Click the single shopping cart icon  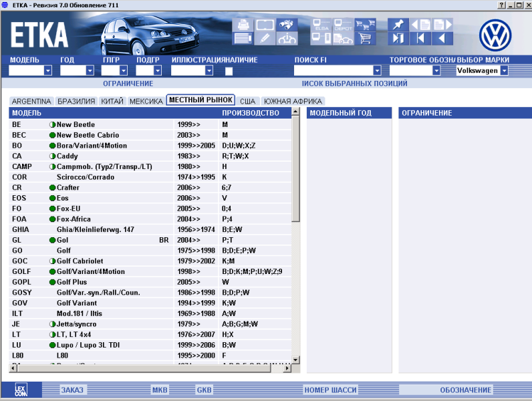[x=365, y=38]
